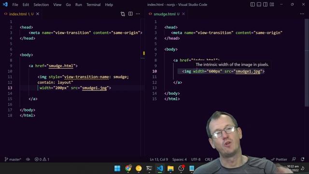
Task: Open the File menu
Action: pos(15,4)
